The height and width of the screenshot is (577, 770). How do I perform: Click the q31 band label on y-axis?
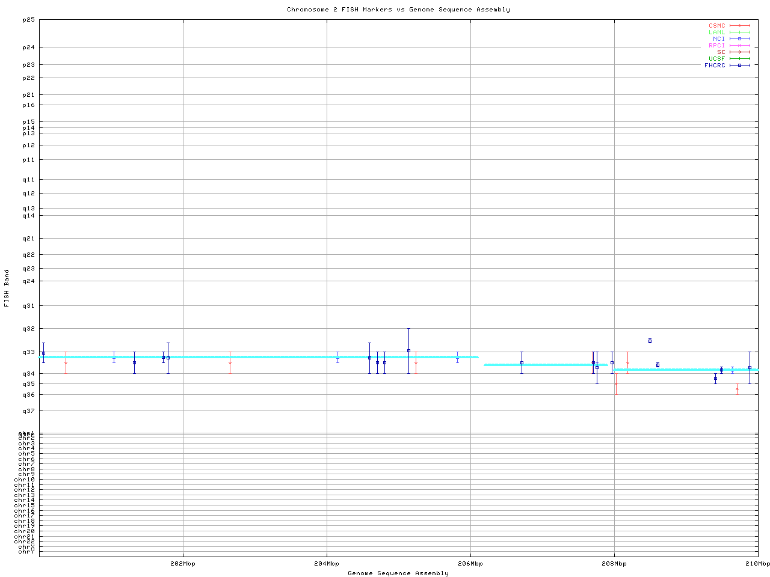point(28,306)
